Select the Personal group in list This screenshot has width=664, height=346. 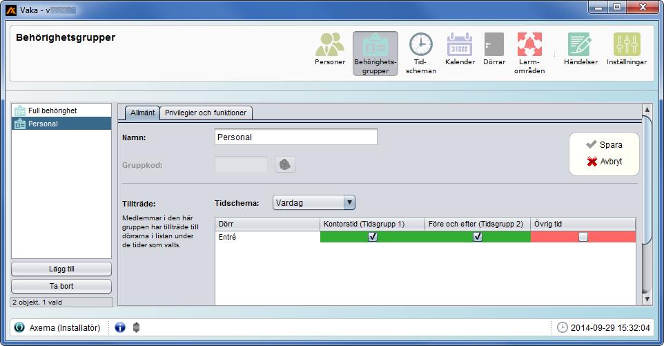(61, 124)
